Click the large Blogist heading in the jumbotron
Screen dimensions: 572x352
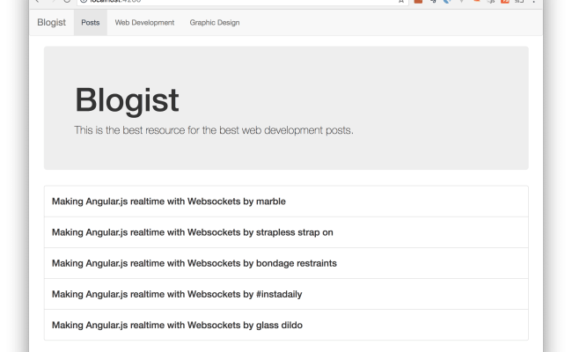[127, 100]
